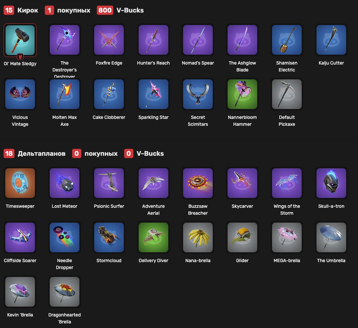Select the Nomad's Spear icon
The height and width of the screenshot is (328, 358).
coord(198,40)
